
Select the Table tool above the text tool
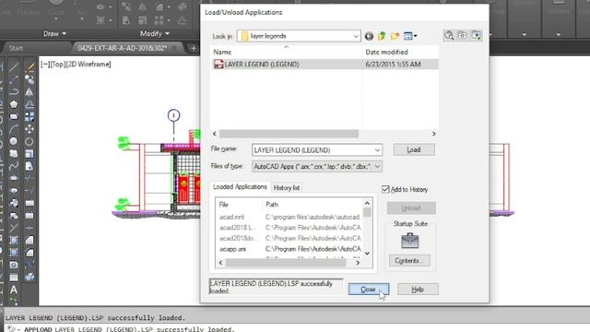pos(14,278)
